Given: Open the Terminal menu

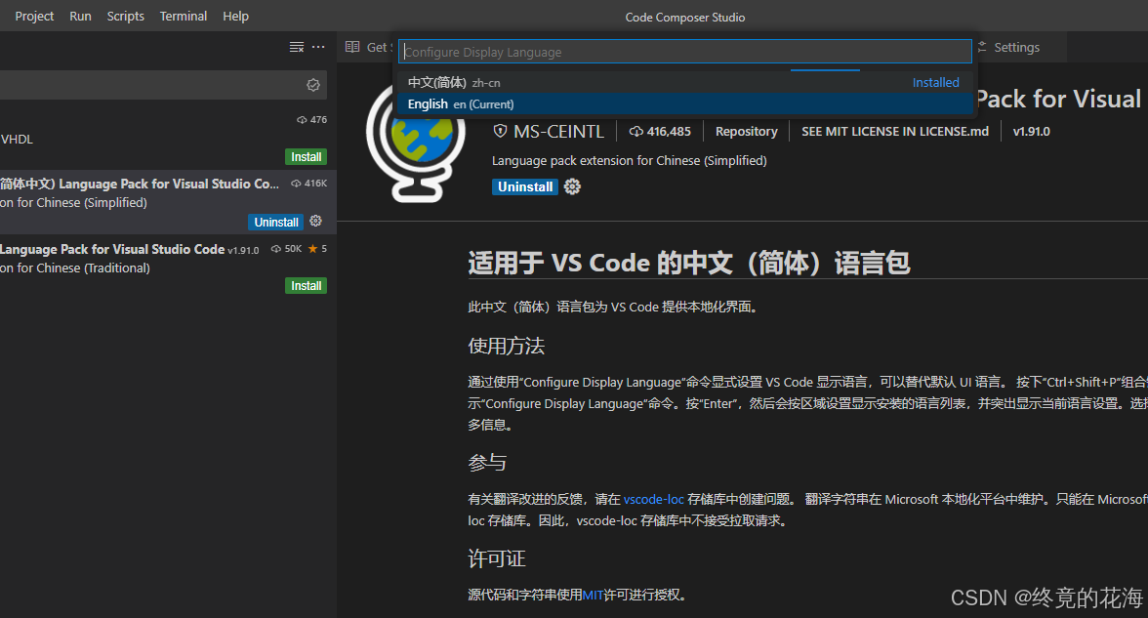Looking at the screenshot, I should point(184,16).
